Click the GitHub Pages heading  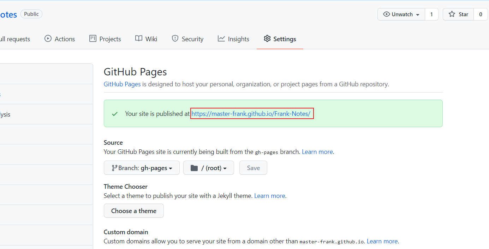pos(135,72)
